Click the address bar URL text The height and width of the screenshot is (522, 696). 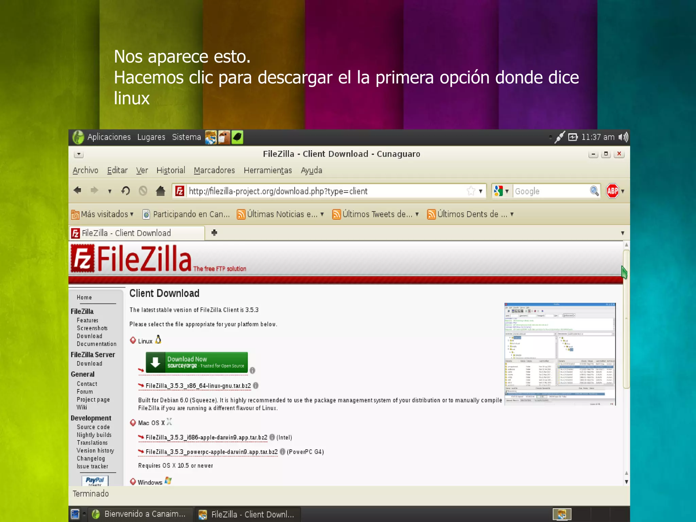(x=278, y=191)
